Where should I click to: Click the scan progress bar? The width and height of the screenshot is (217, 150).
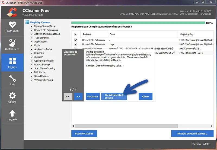click(138, 23)
